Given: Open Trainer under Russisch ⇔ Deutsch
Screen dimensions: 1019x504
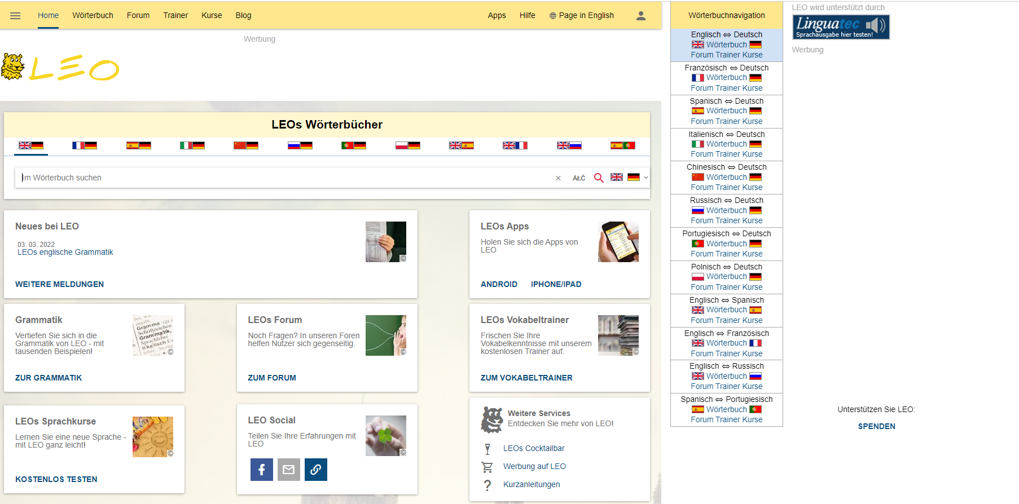Looking at the screenshot, I should pos(728,221).
